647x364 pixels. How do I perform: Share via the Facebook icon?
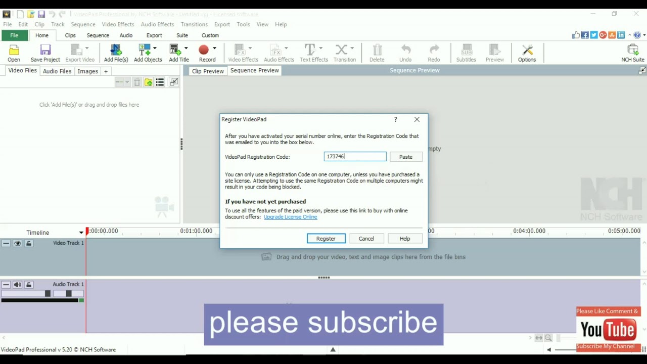pyautogui.click(x=585, y=35)
